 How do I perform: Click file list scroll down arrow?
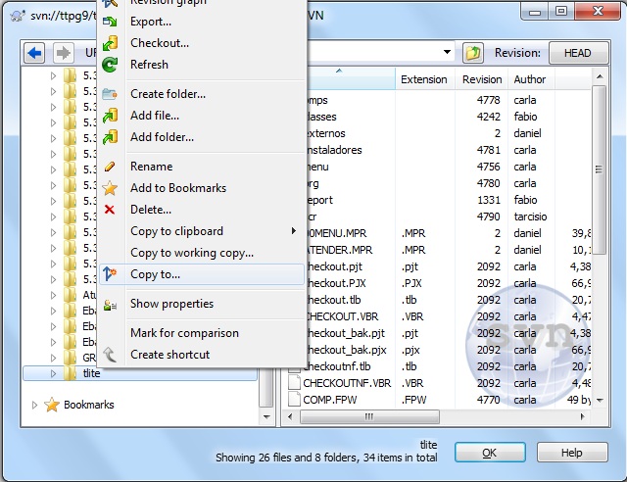point(600,400)
